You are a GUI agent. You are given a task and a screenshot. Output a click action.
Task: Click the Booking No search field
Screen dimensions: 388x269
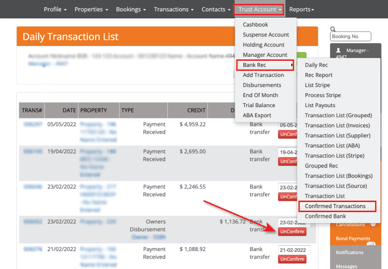pyautogui.click(x=351, y=37)
